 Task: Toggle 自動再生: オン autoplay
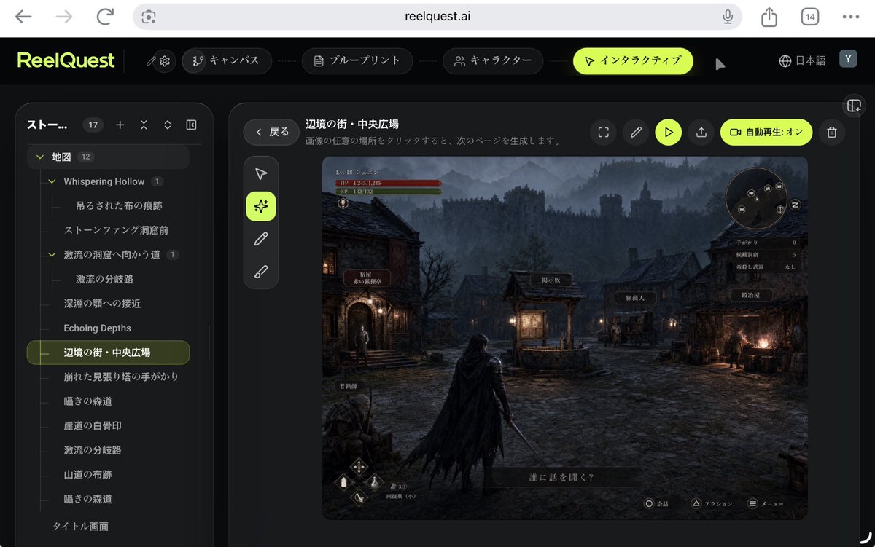766,133
